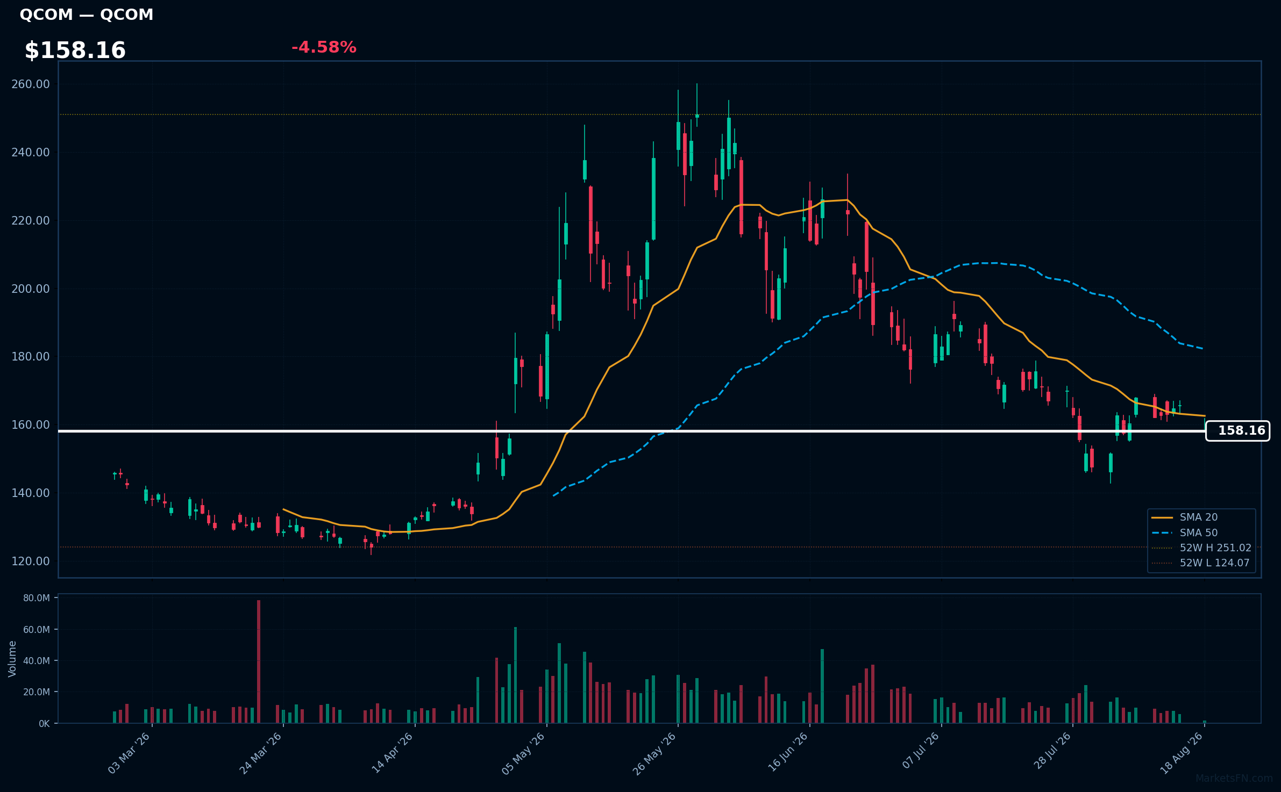Click the -4.58% change percentage
Viewport: 1281px width, 792px height.
coord(324,47)
